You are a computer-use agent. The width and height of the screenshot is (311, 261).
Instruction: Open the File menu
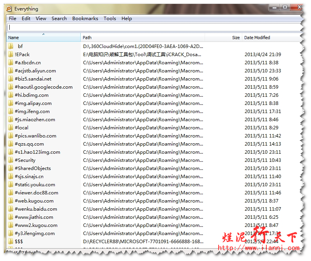click(12, 19)
